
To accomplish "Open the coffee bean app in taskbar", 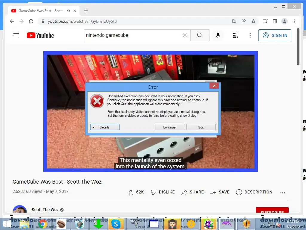I will coord(61,224).
